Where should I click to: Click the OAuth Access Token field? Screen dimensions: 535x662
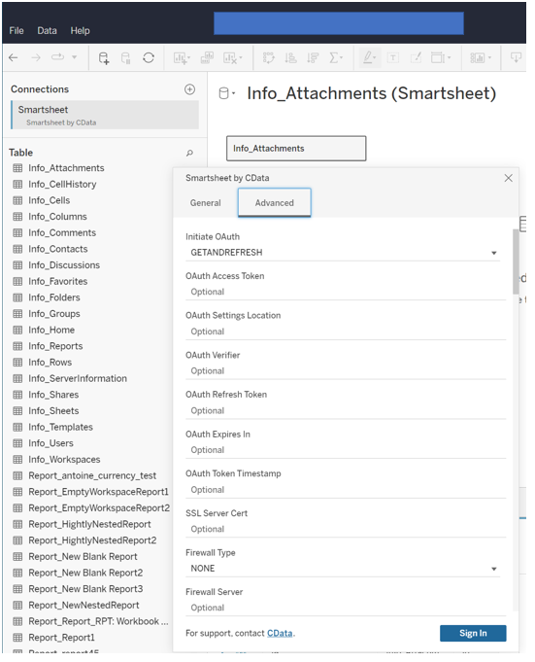[346, 293]
